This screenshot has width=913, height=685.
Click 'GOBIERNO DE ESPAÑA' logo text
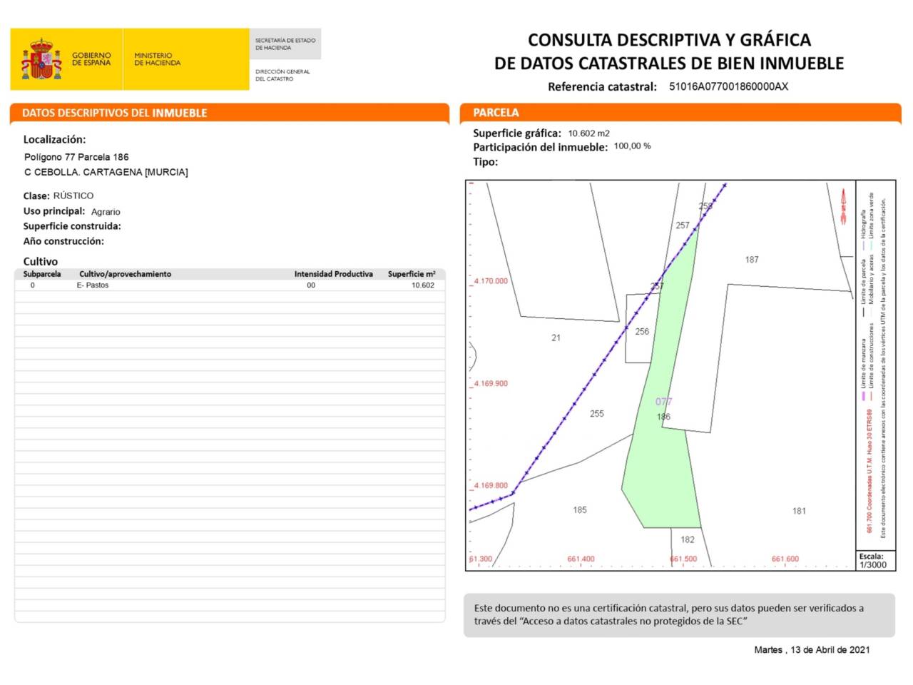point(91,59)
